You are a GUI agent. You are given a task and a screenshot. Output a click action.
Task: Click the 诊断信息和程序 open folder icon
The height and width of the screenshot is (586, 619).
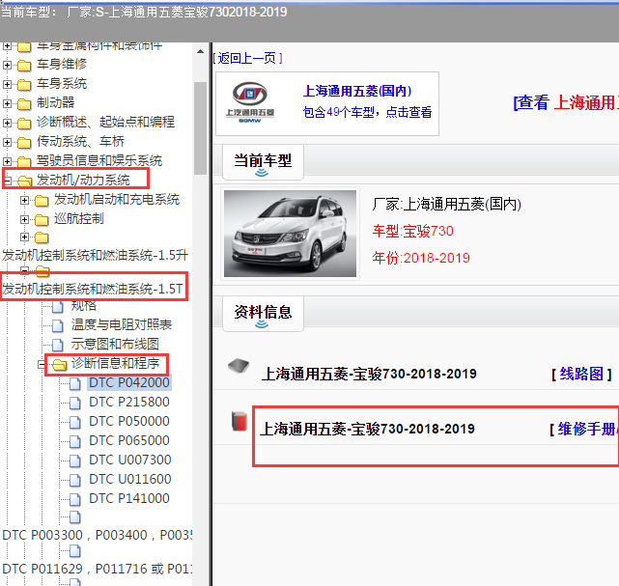click(59, 364)
